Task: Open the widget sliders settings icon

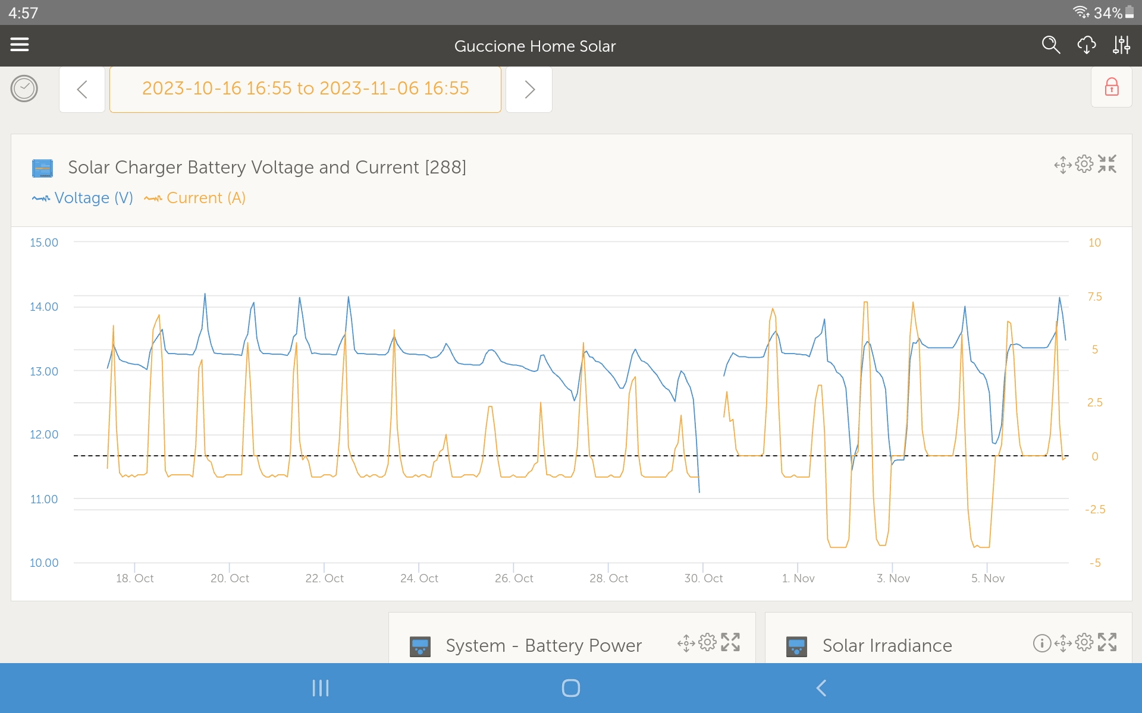Action: [x=1121, y=45]
